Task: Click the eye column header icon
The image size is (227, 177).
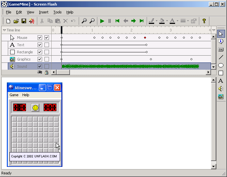Action: coord(40,72)
